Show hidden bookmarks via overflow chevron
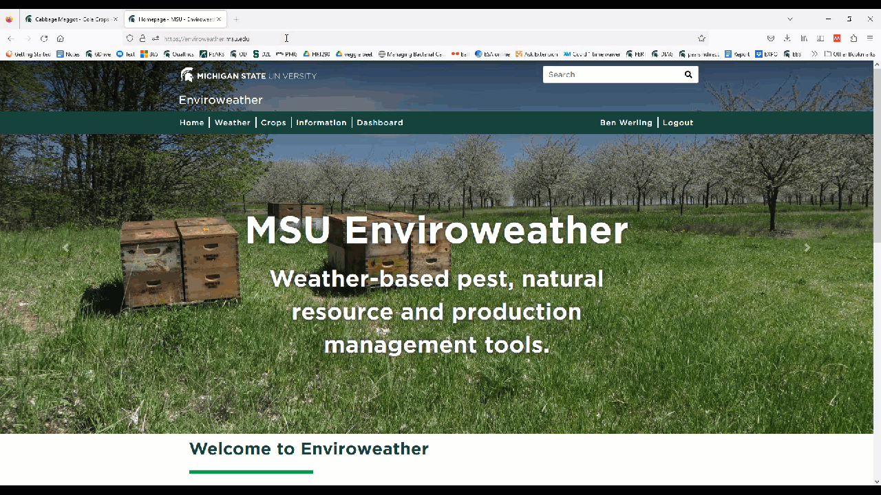881x495 pixels. pos(814,54)
